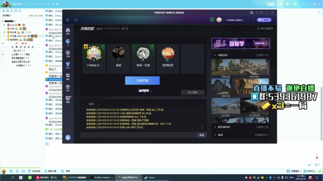View details on the S1 new season banner
This screenshot has height=181, width=323.
click(260, 43)
